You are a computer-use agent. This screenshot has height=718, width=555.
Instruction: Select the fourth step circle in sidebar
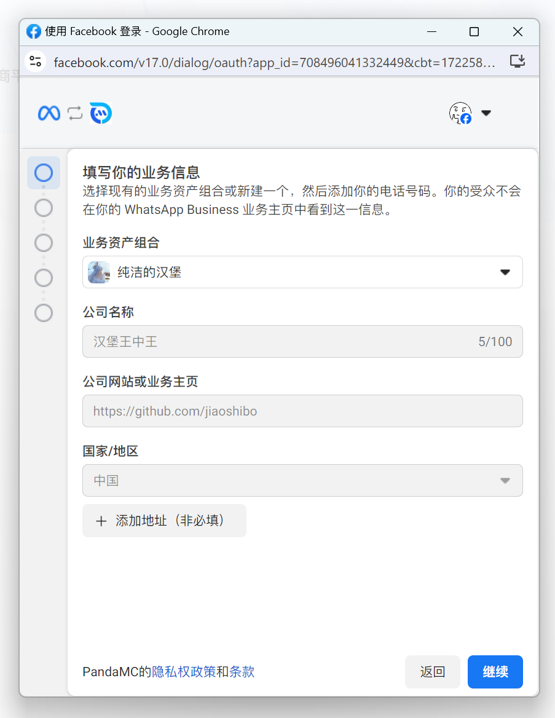(x=44, y=278)
